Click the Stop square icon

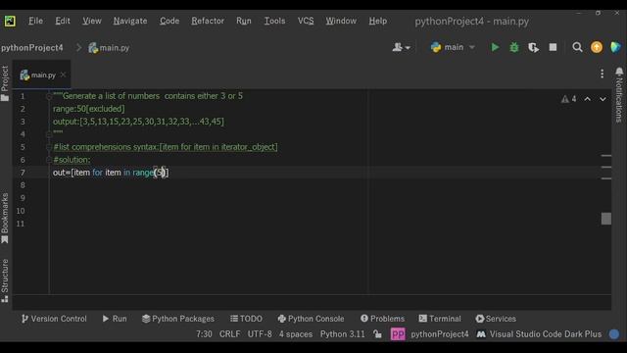553,47
